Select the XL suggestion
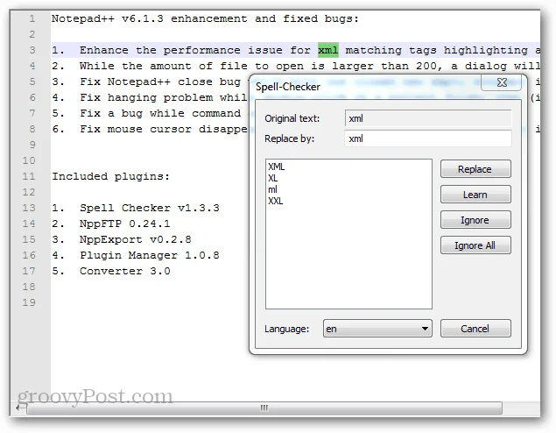 272,178
